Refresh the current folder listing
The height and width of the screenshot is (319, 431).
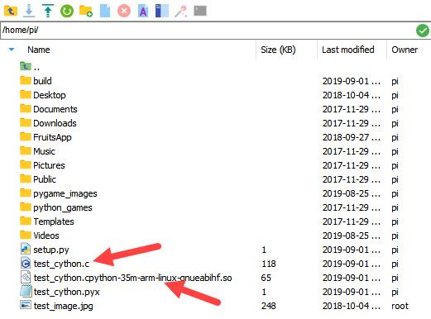point(67,12)
